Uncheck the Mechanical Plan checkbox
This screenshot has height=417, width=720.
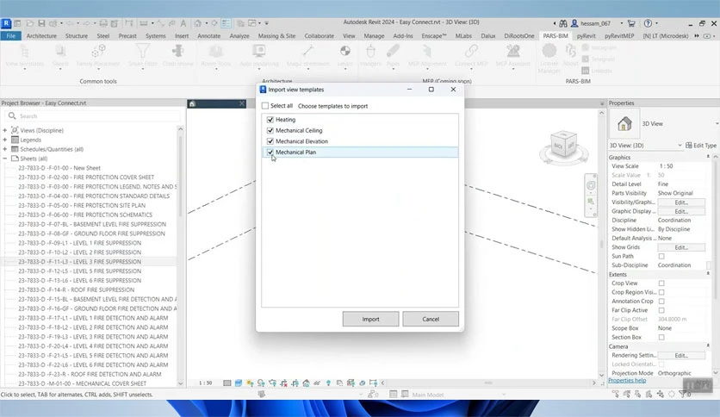pyautogui.click(x=270, y=152)
